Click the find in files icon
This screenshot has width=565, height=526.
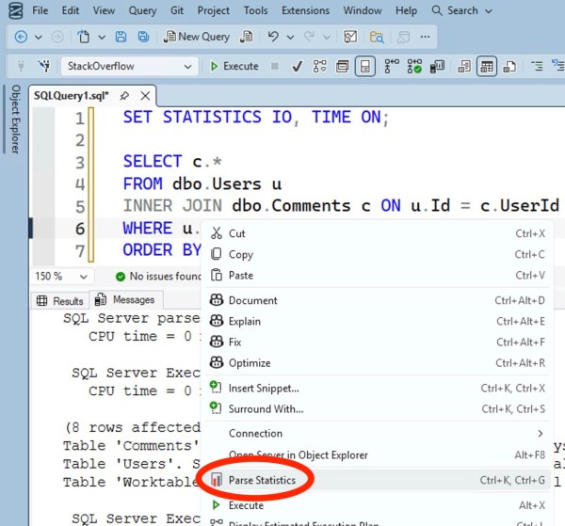pos(377,37)
